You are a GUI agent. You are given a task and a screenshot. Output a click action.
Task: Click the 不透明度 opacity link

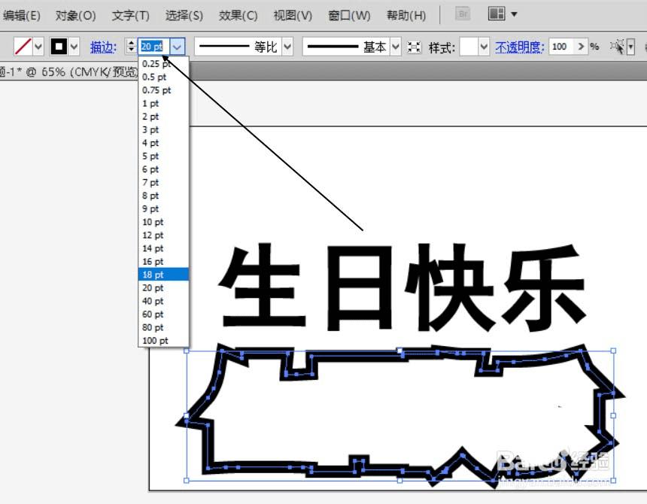(x=520, y=47)
